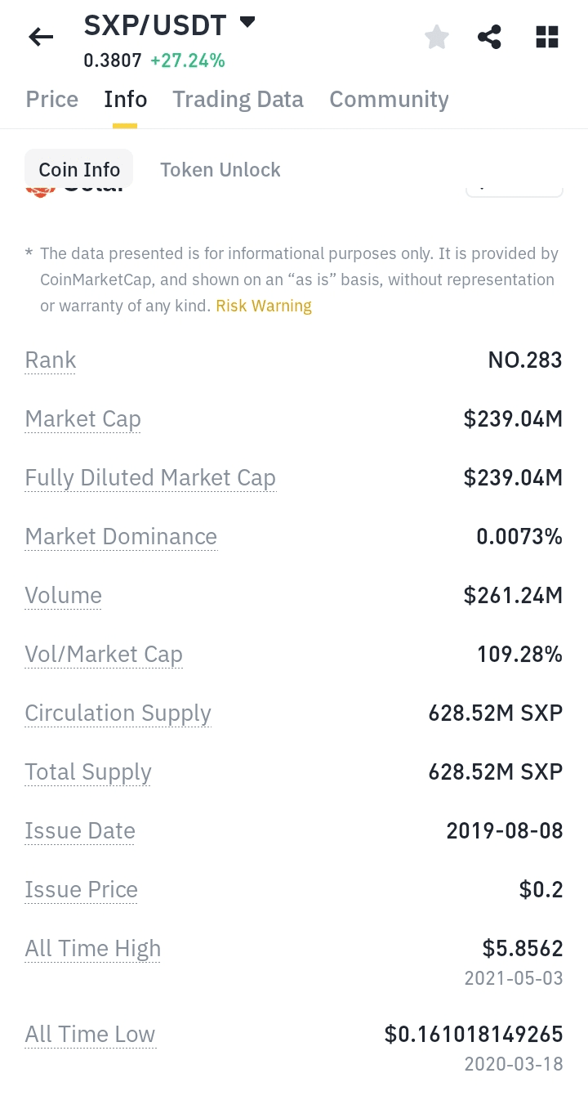The image size is (588, 1118).
Task: Tap the Vol/Market Cap label
Action: pyautogui.click(x=104, y=655)
